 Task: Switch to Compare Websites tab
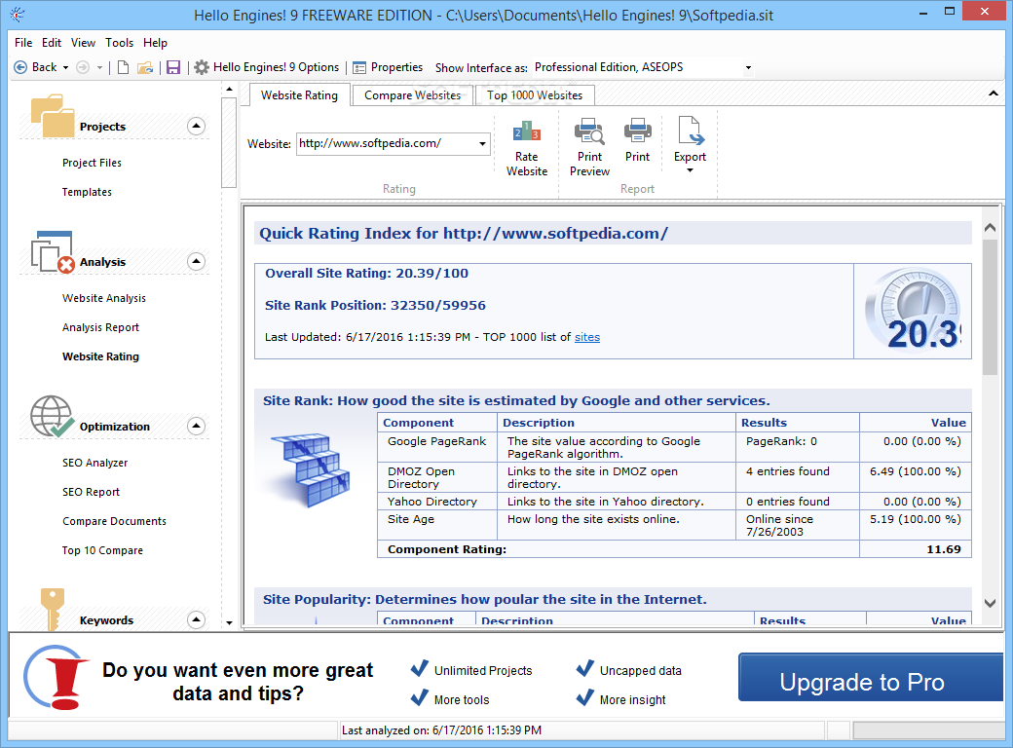(412, 94)
